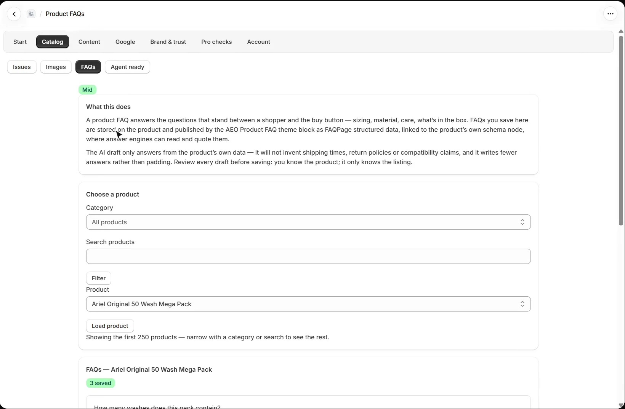The image size is (625, 409).
Task: Click the vertical scrollbar thumb
Action: [621, 130]
